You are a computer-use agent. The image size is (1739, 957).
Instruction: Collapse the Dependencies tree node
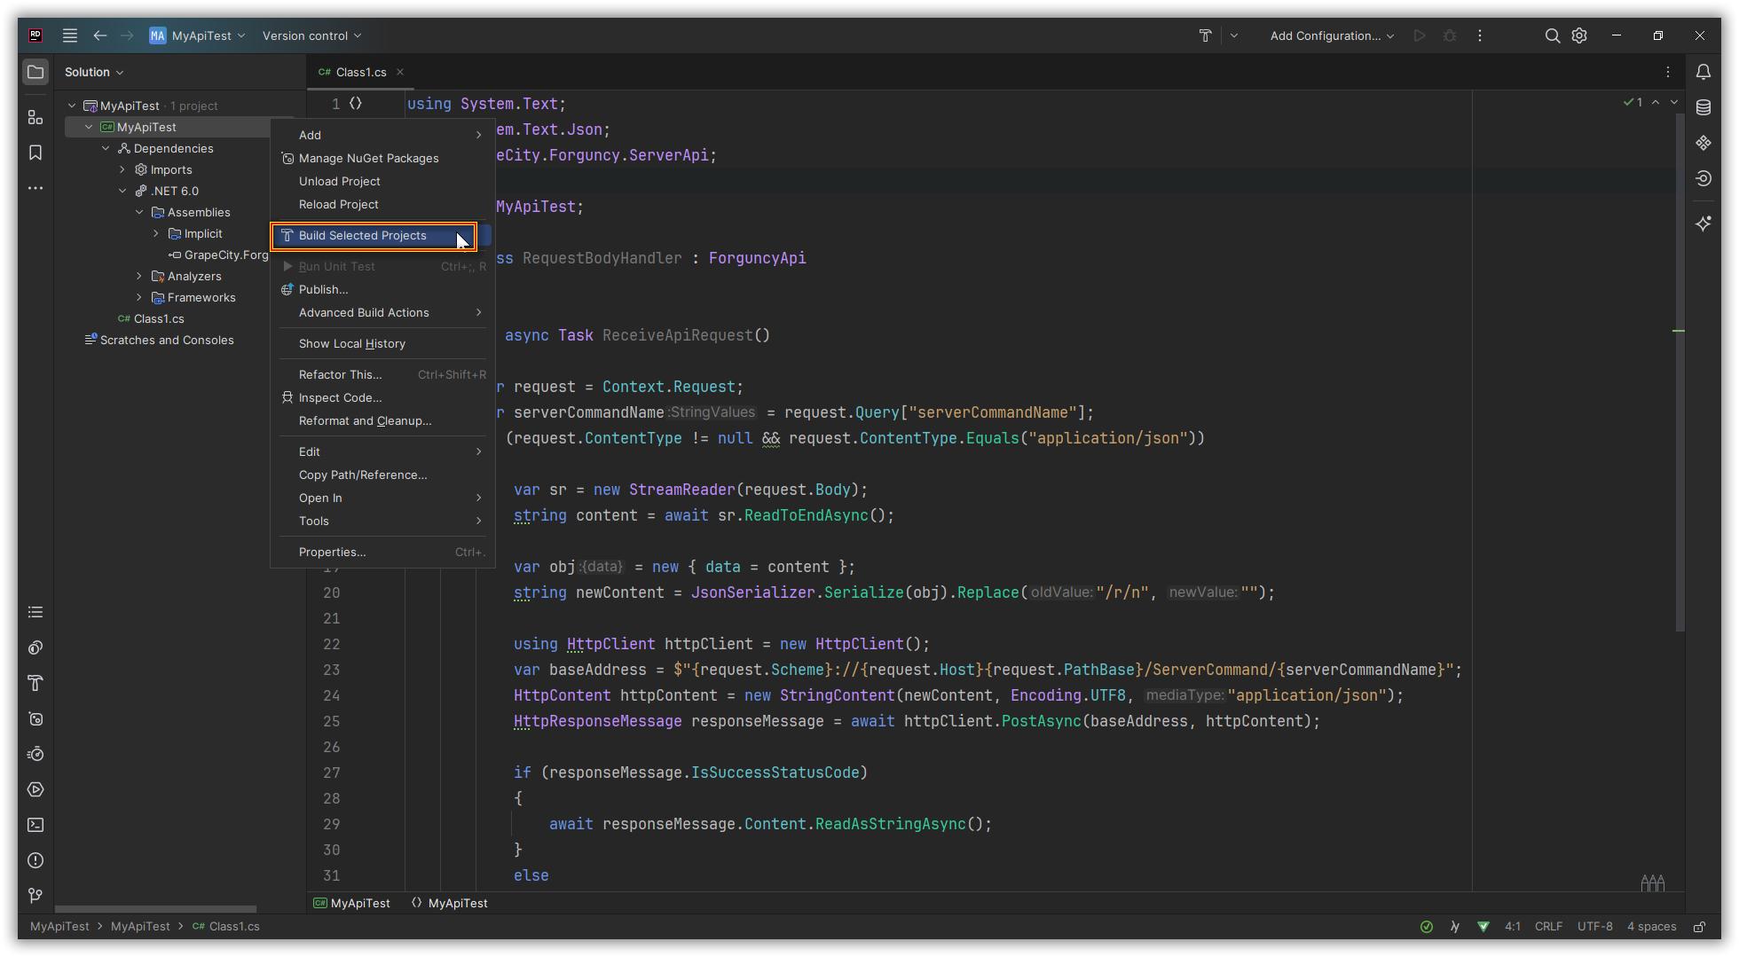106,148
